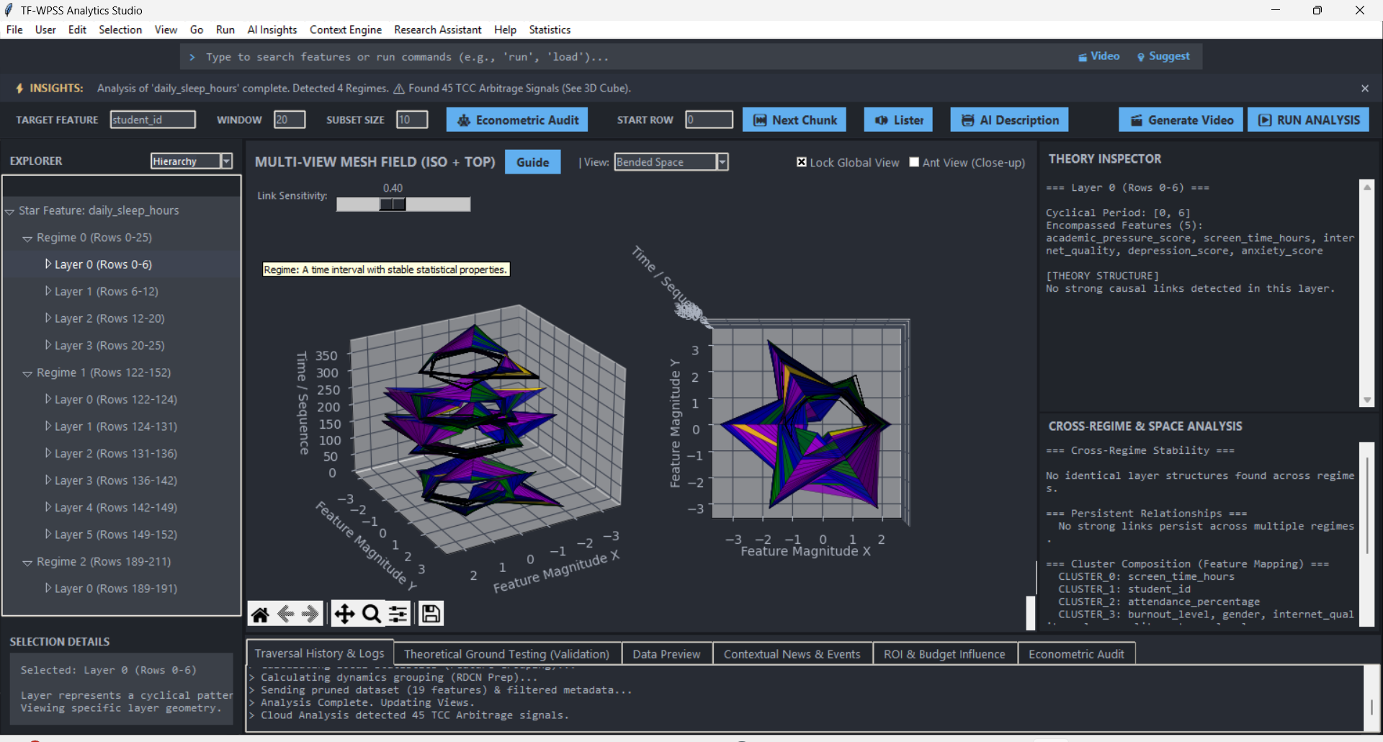Click the Next Chunk button

click(795, 120)
